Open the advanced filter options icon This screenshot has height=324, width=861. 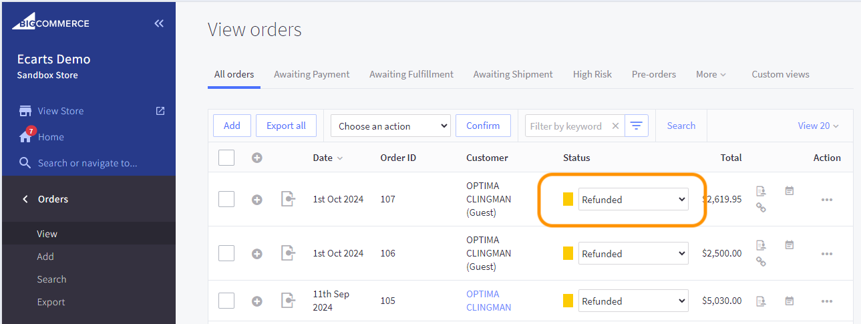637,126
